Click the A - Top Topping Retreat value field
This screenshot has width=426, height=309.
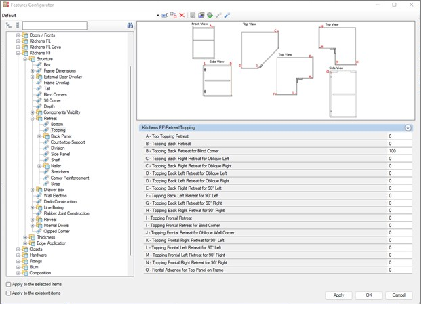pyautogui.click(x=400, y=136)
